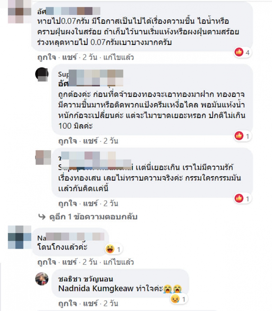272x311 pixels.
Task: Click the dark avatar beside the Sup reply
Action: coord(42,75)
